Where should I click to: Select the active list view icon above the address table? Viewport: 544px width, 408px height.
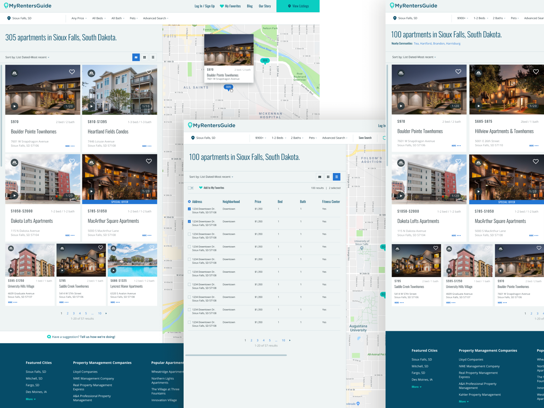point(337,177)
